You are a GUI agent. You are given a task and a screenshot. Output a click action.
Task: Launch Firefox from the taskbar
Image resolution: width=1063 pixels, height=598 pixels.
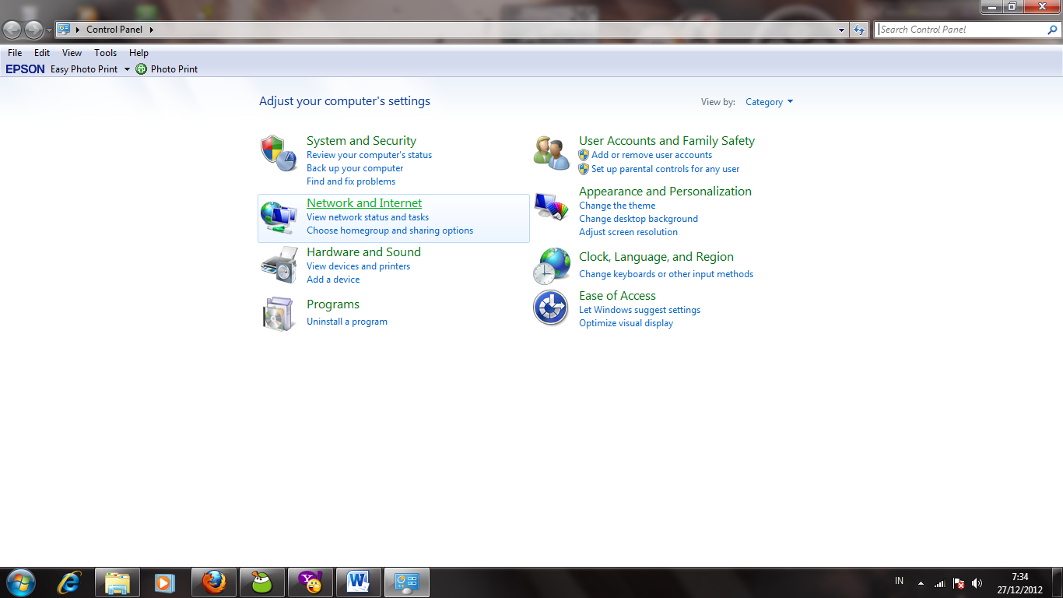(213, 582)
